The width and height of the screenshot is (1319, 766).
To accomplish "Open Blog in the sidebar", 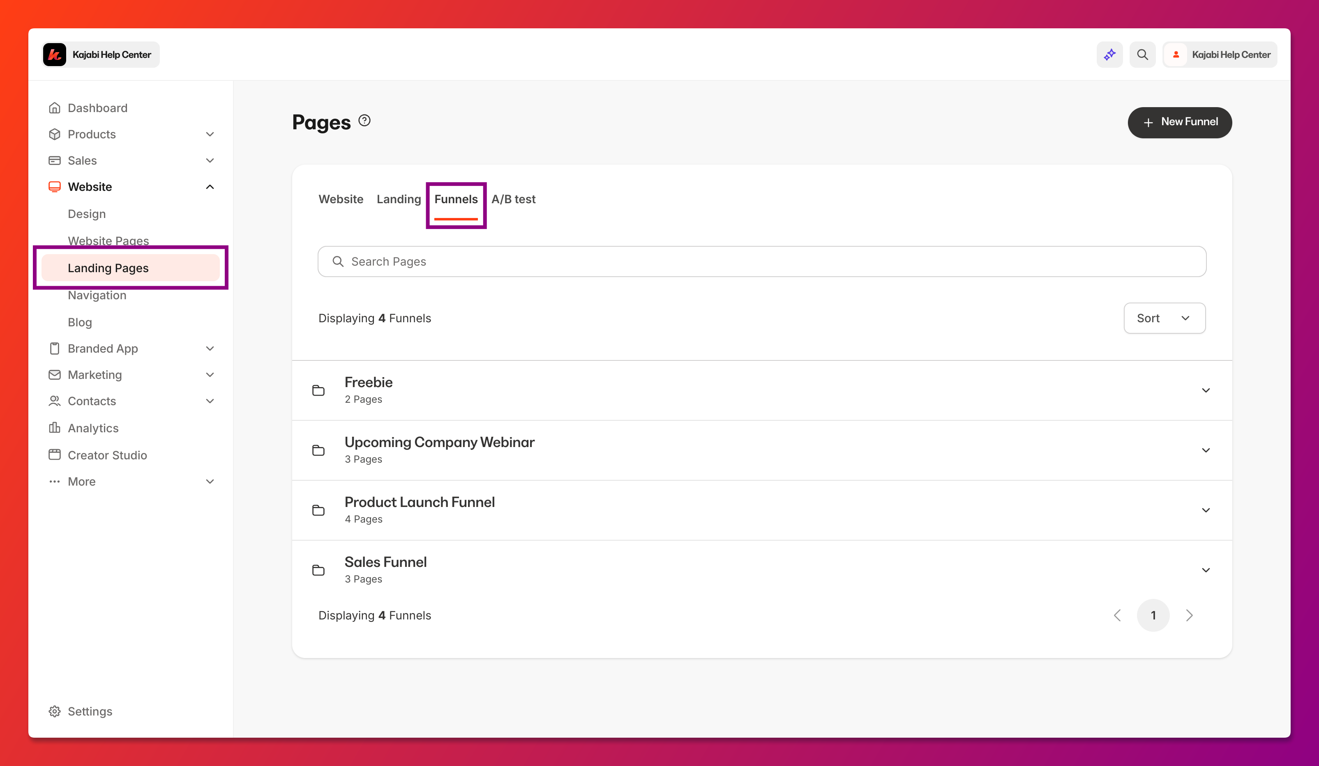I will tap(80, 322).
